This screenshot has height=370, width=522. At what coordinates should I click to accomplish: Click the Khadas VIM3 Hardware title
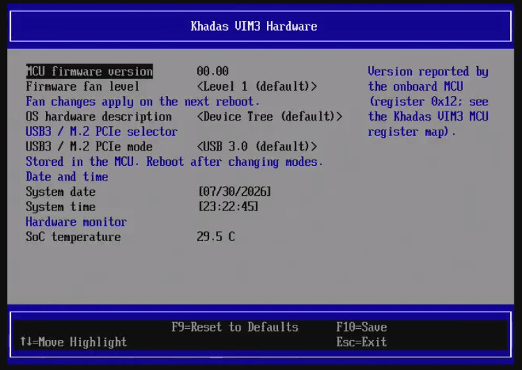tap(254, 26)
